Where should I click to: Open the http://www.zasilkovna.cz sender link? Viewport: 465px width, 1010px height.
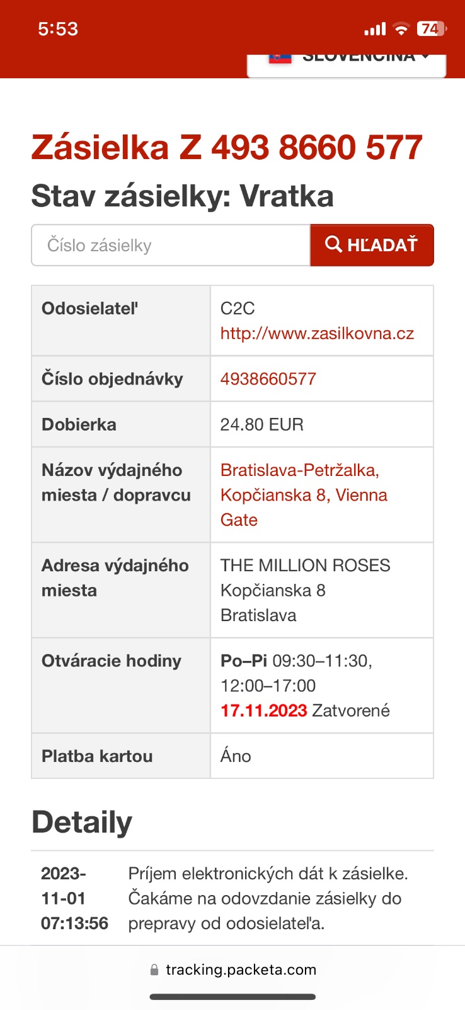click(317, 333)
